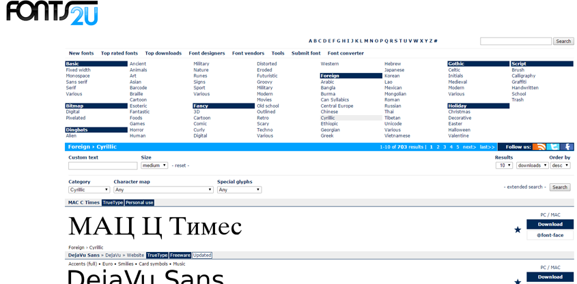Screen dimensions: 577x284
Task: Open the Twitter follow icon
Action: click(554, 146)
